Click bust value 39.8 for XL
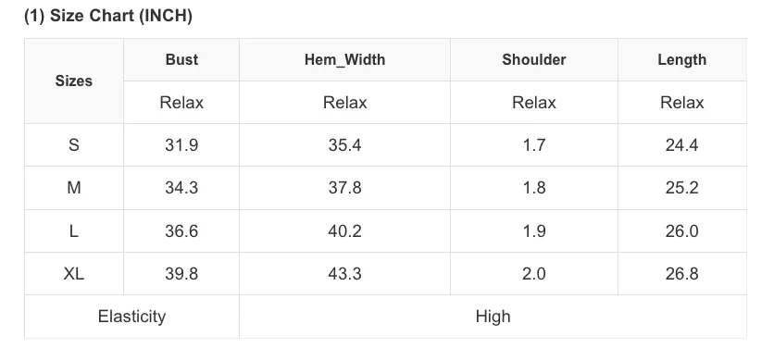774x361 pixels. point(181,274)
